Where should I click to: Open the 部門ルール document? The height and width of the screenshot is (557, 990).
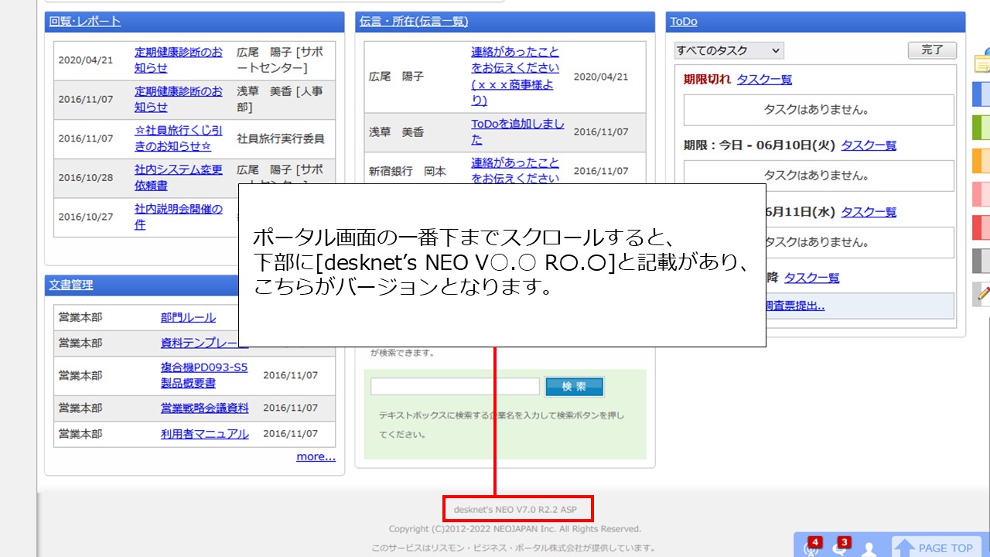click(x=188, y=317)
